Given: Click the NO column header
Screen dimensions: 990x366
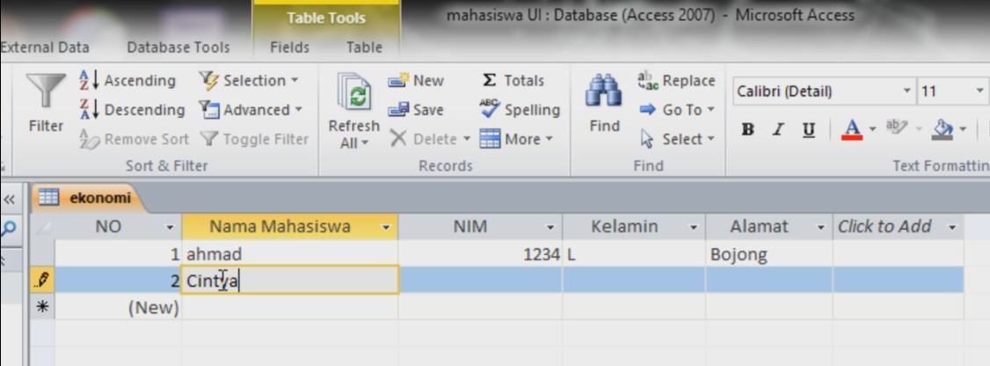Looking at the screenshot, I should coord(108,226).
